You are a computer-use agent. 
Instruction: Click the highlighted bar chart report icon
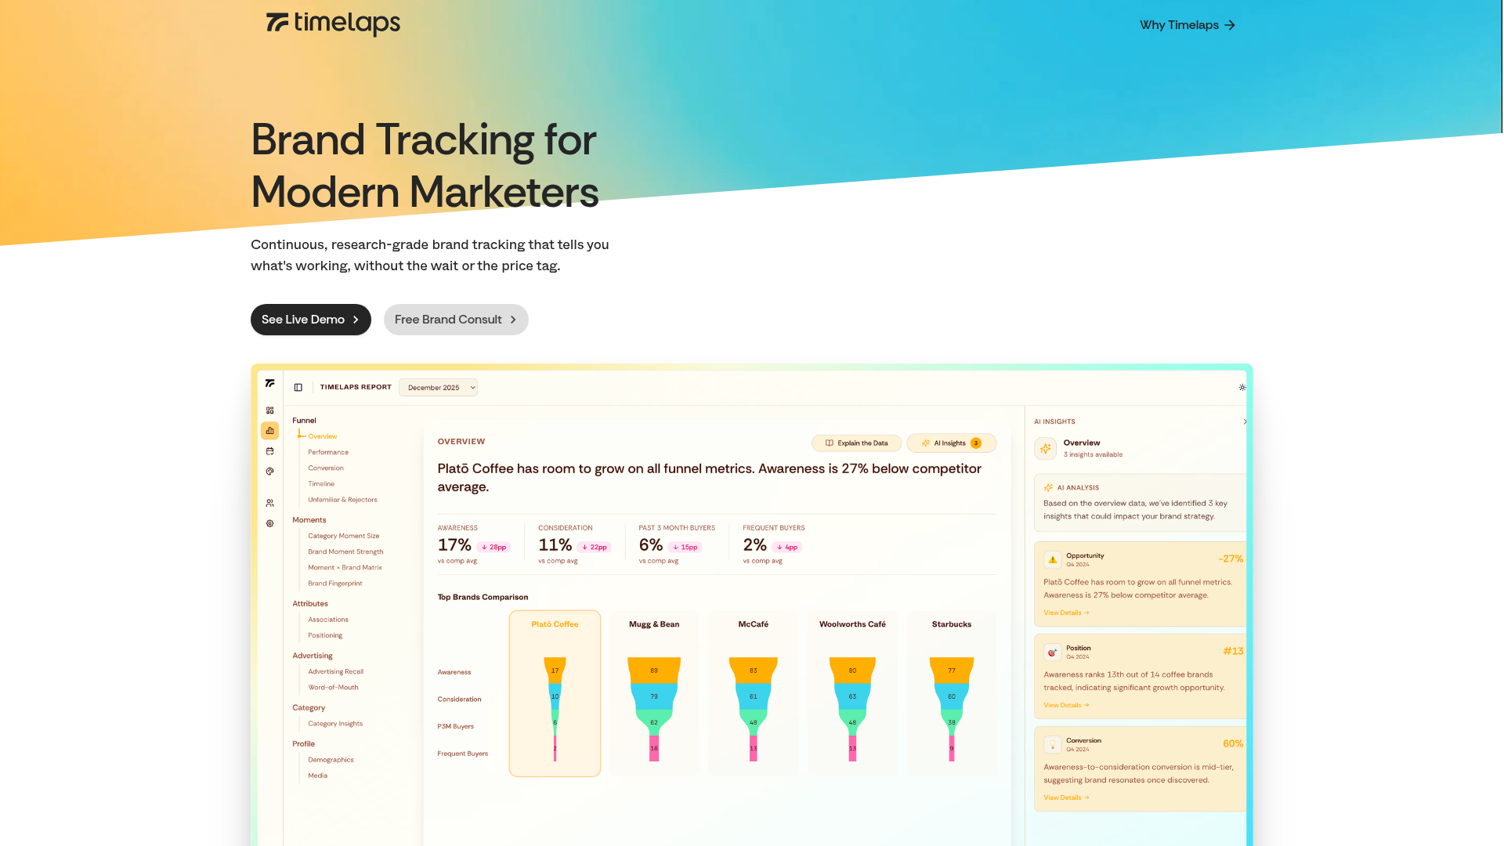click(269, 430)
